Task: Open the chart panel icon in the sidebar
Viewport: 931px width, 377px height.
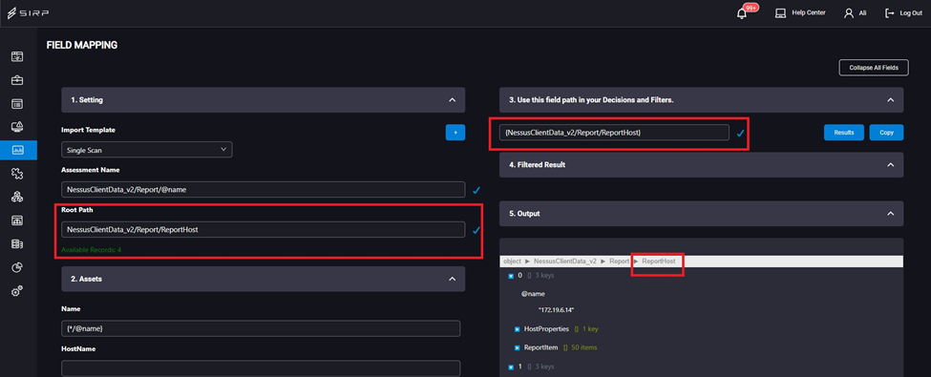Action: click(x=17, y=220)
